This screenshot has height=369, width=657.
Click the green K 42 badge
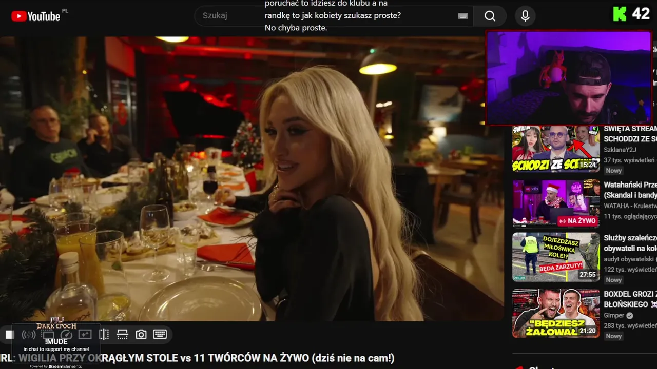(632, 14)
